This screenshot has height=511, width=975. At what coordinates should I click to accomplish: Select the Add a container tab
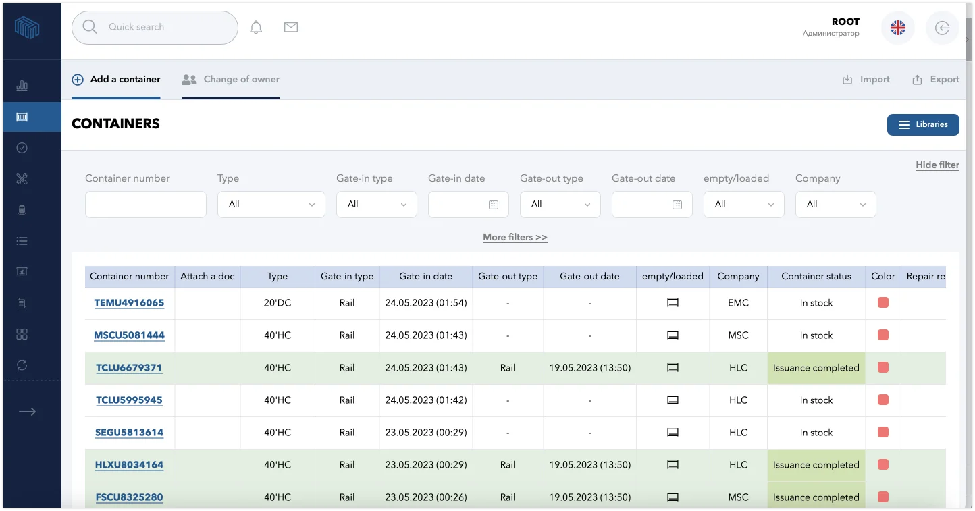(116, 80)
